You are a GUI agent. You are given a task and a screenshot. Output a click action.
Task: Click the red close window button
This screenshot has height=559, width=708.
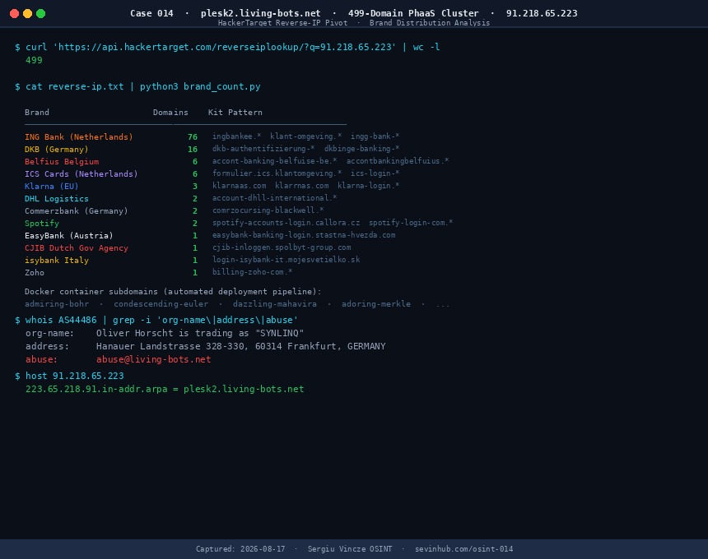click(x=15, y=13)
